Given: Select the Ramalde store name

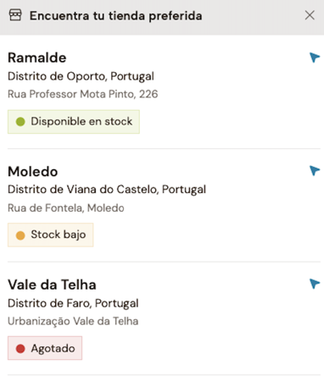Looking at the screenshot, I should [x=37, y=58].
